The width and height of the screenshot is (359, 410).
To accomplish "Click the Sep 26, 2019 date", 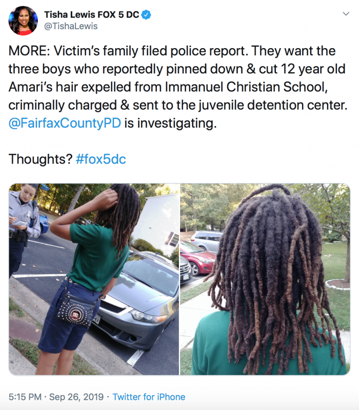I will (x=76, y=397).
